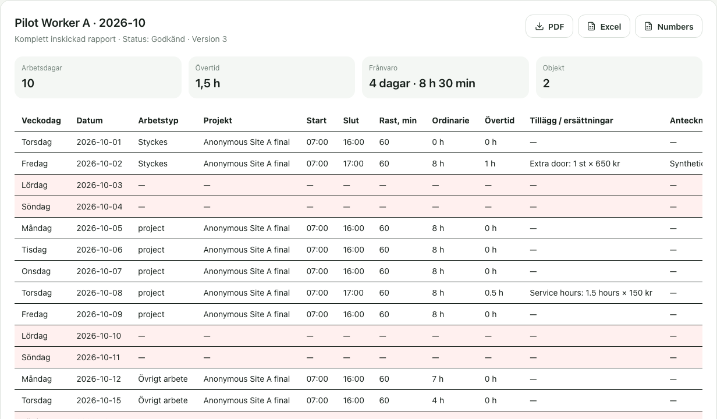Click the Projekt column header
This screenshot has height=419, width=717.
pos(218,120)
